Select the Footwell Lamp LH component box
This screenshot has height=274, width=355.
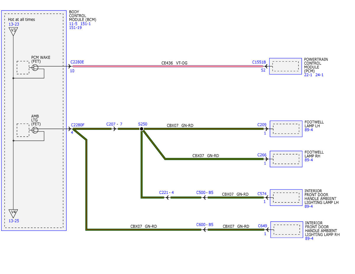click(x=286, y=129)
